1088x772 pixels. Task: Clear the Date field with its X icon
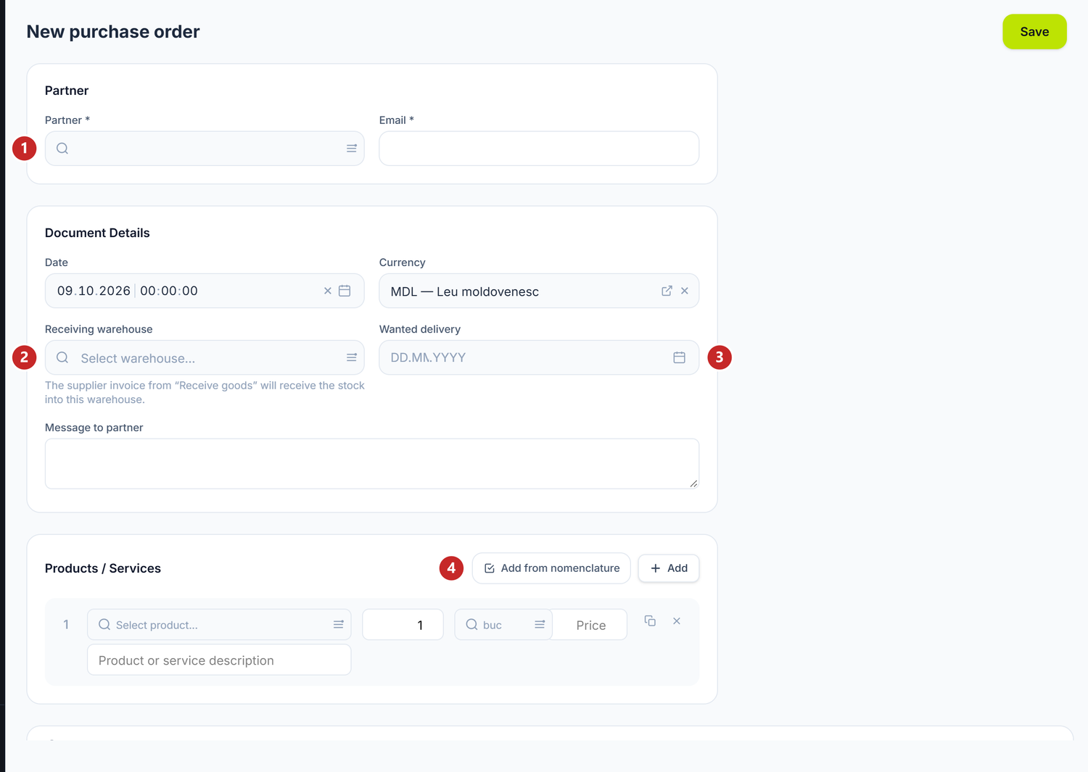click(x=328, y=291)
